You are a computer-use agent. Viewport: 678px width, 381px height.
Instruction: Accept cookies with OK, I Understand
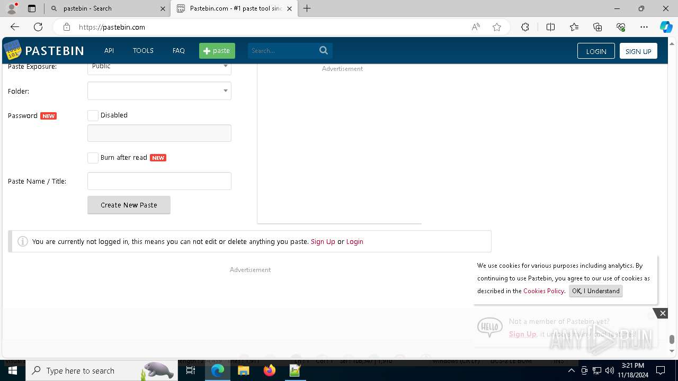click(596, 291)
